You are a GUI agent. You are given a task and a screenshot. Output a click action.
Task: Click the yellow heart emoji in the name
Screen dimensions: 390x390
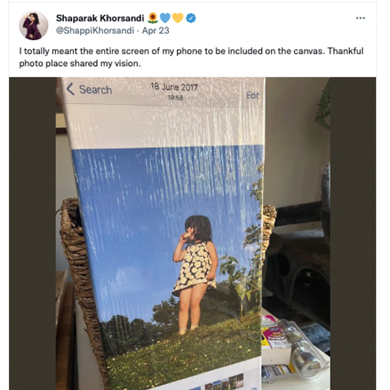point(178,18)
